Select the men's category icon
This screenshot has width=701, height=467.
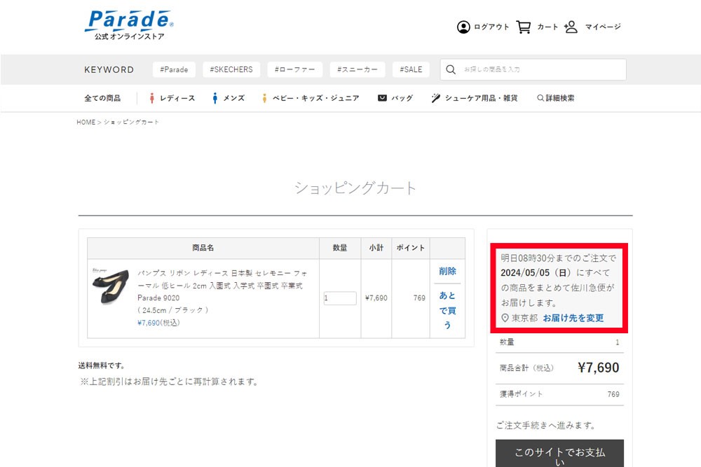point(215,99)
